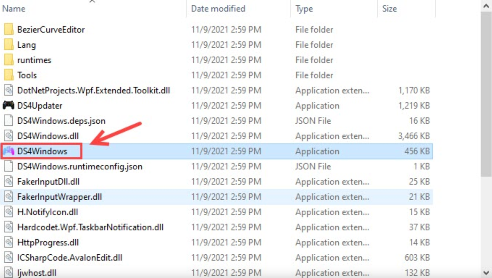Click the DS4Updater gamepad icon
The width and height of the screenshot is (492, 278).
(x=9, y=105)
